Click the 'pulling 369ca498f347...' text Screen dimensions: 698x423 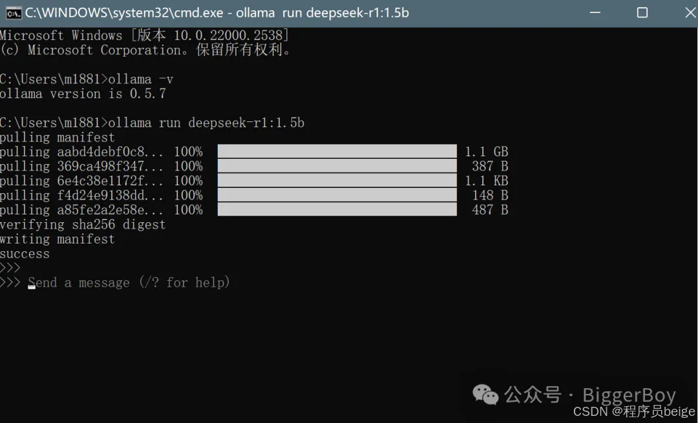click(x=81, y=167)
